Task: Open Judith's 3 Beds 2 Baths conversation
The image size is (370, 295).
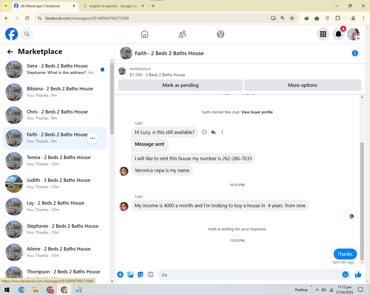Action: tap(55, 184)
